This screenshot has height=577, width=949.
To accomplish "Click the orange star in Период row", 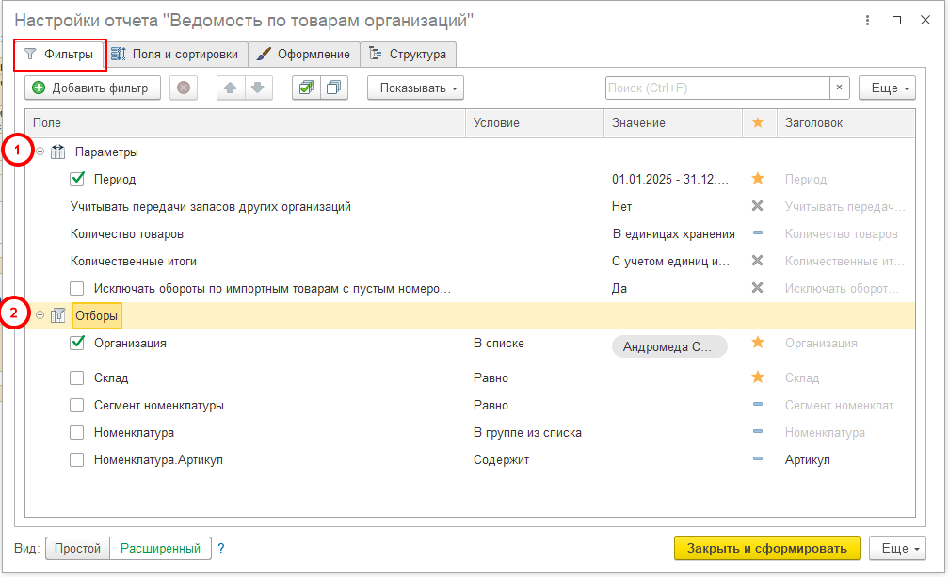I will (x=758, y=179).
